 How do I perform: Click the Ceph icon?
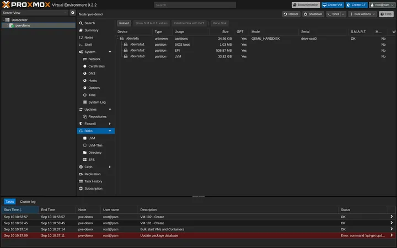point(81,167)
